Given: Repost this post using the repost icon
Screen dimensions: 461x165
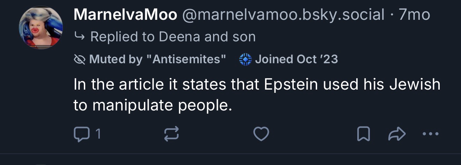Looking at the screenshot, I should pos(171,134).
